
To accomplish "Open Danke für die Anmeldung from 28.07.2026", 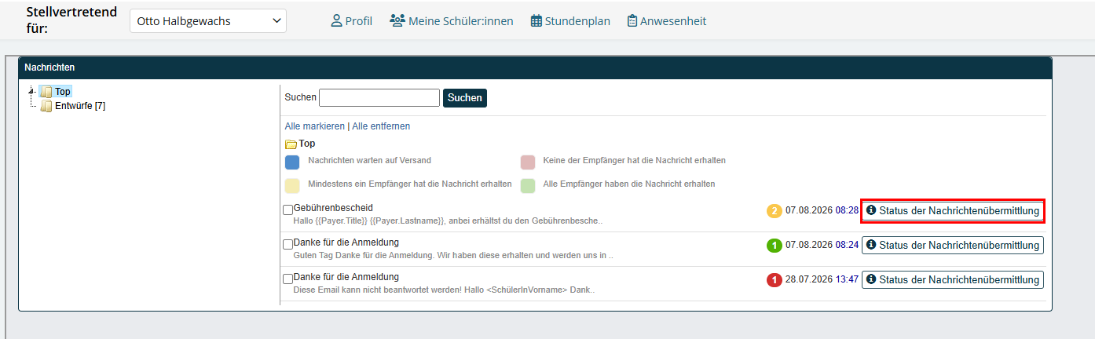I will pos(346,277).
